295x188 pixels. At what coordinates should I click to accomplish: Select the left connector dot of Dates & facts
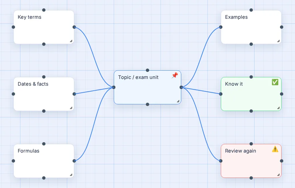[x=13, y=94]
